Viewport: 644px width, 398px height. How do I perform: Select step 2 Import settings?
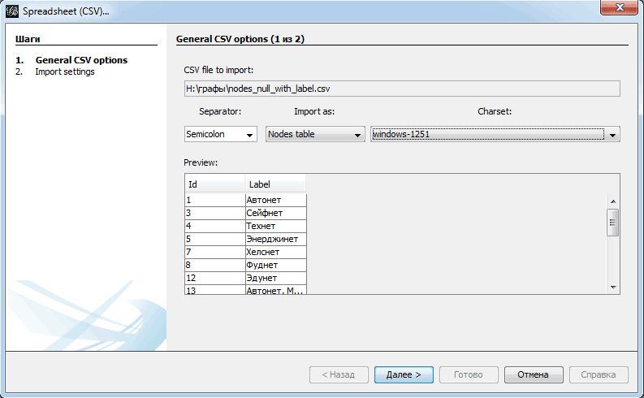(x=65, y=71)
